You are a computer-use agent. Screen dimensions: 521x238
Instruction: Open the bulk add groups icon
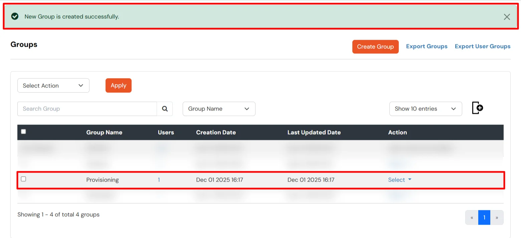(477, 108)
